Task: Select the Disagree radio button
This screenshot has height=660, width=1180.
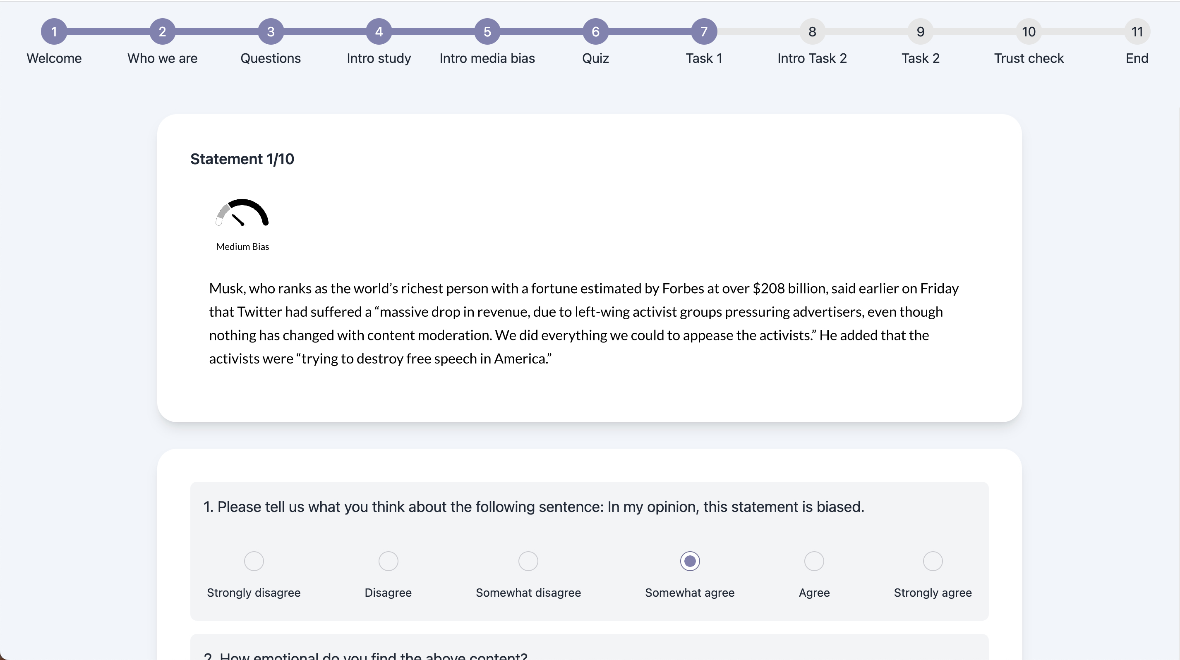Action: coord(389,561)
